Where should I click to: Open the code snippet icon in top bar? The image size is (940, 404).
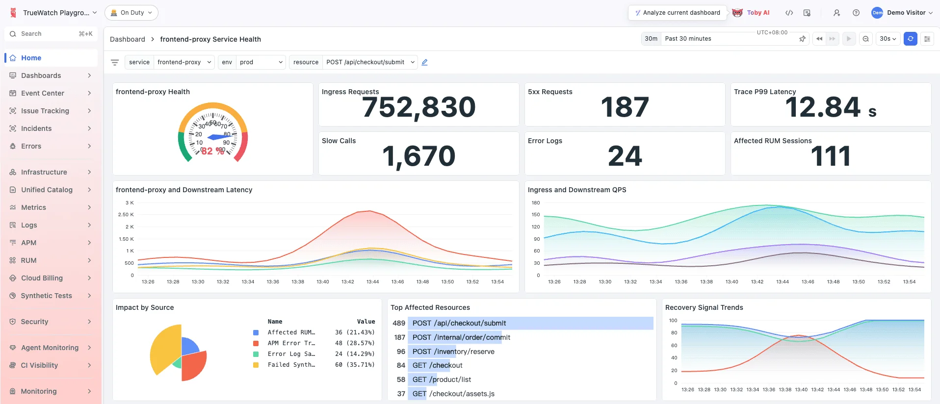pos(789,13)
